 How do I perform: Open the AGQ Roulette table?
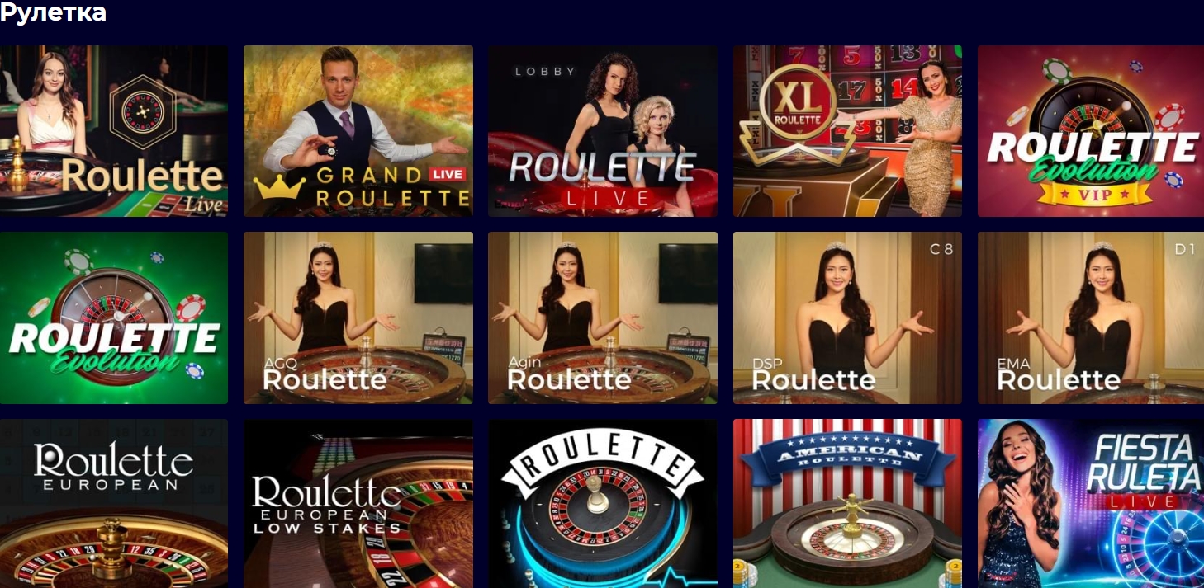click(358, 318)
